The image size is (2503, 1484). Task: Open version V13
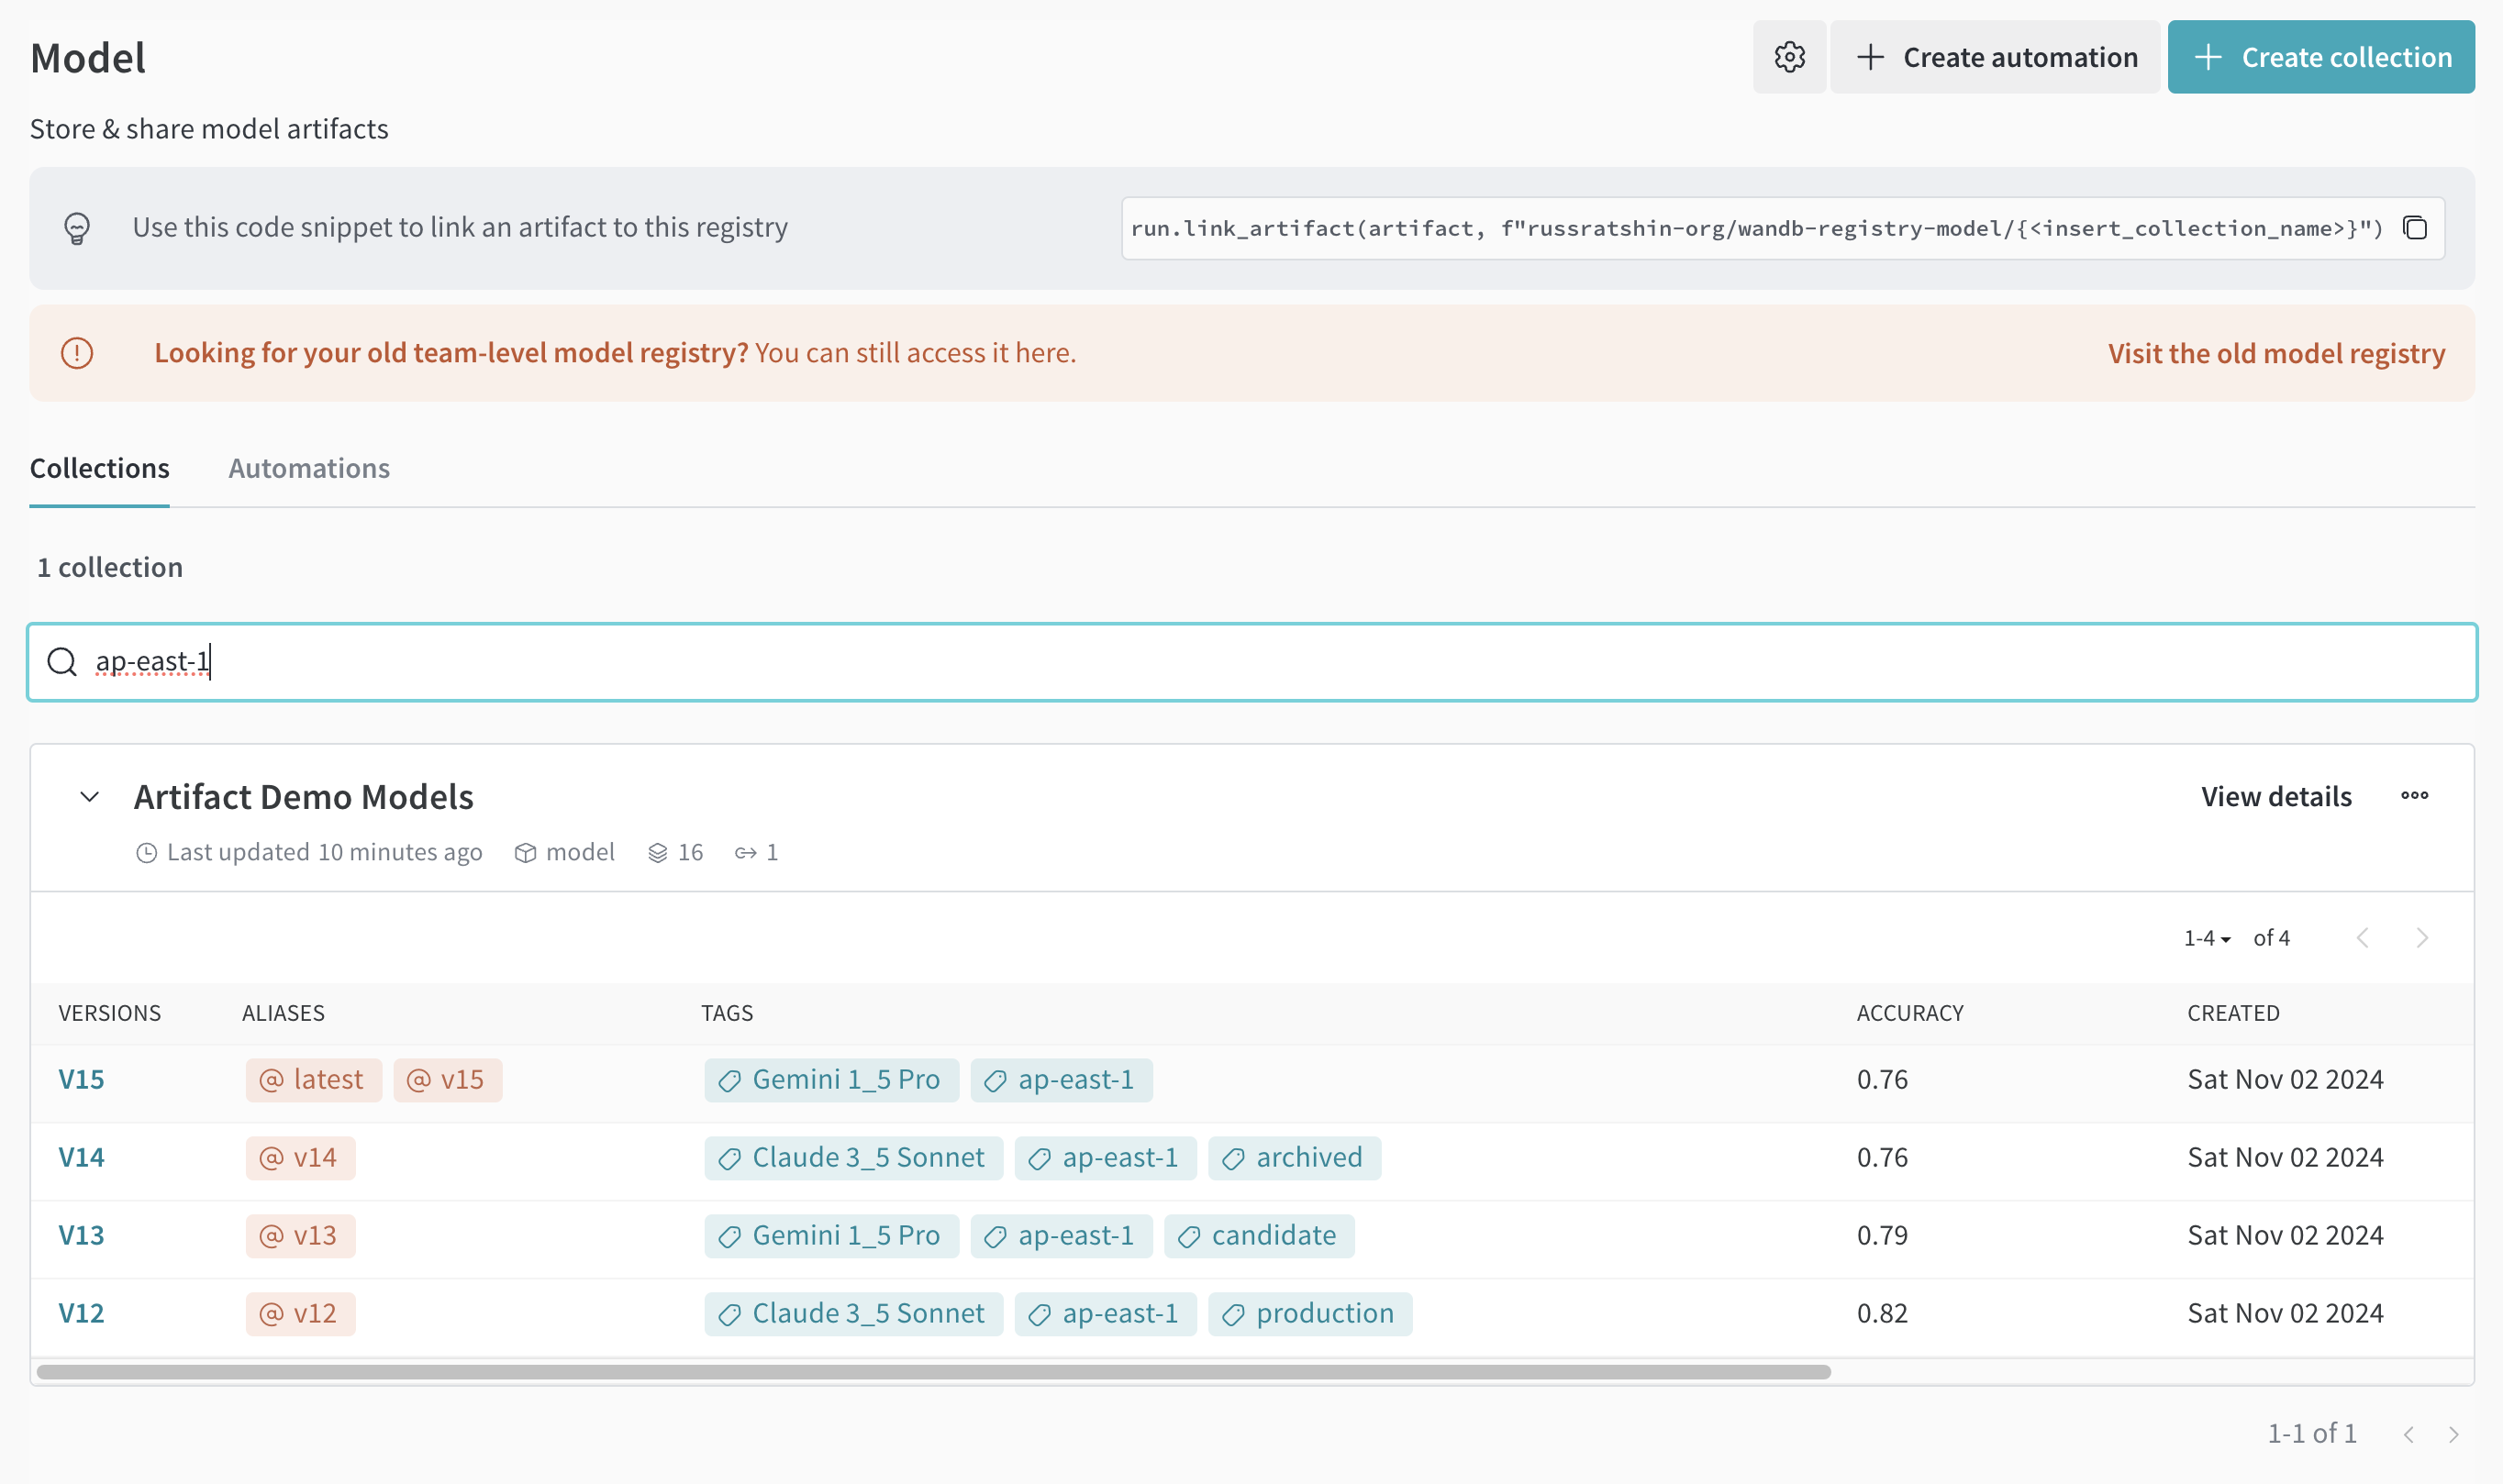81,1236
